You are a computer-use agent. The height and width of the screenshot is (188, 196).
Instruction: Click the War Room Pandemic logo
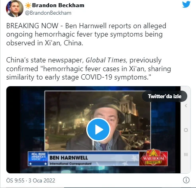coord(153,158)
